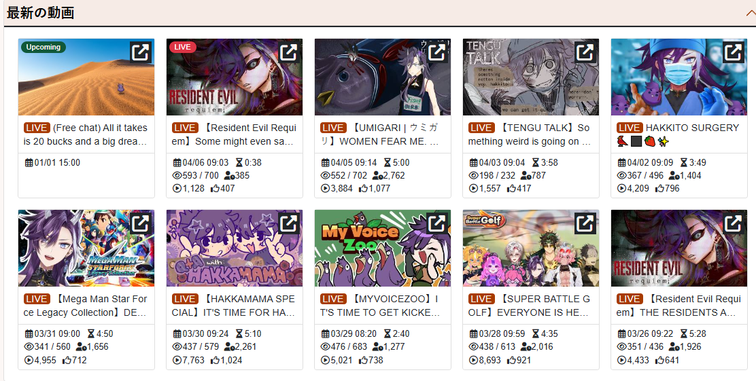Click the My Voice Zoo thumbnail image
The width and height of the screenshot is (756, 381).
point(382,248)
